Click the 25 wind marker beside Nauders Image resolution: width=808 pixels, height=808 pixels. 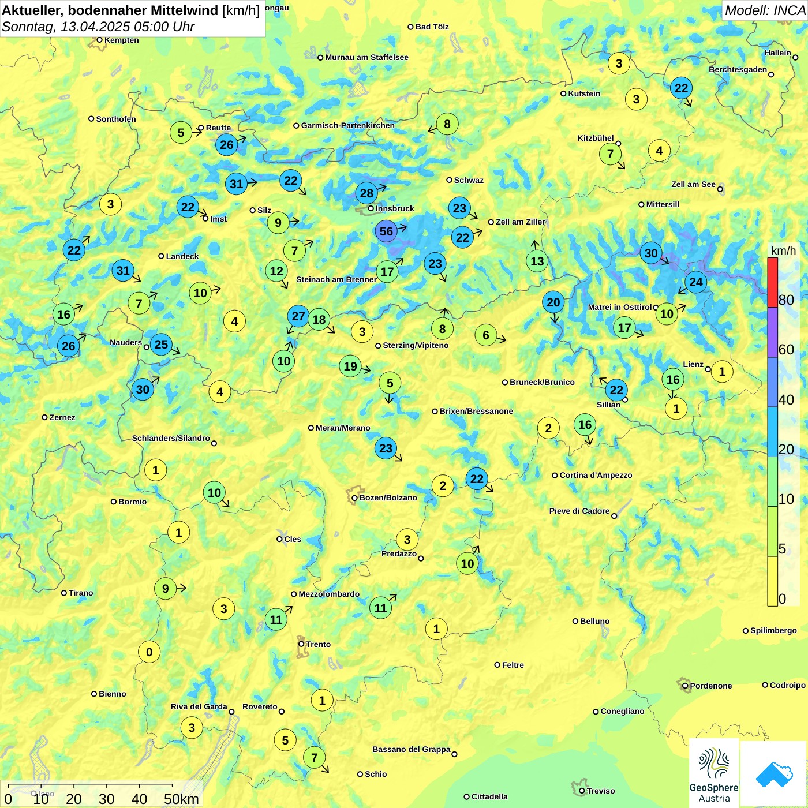(161, 345)
